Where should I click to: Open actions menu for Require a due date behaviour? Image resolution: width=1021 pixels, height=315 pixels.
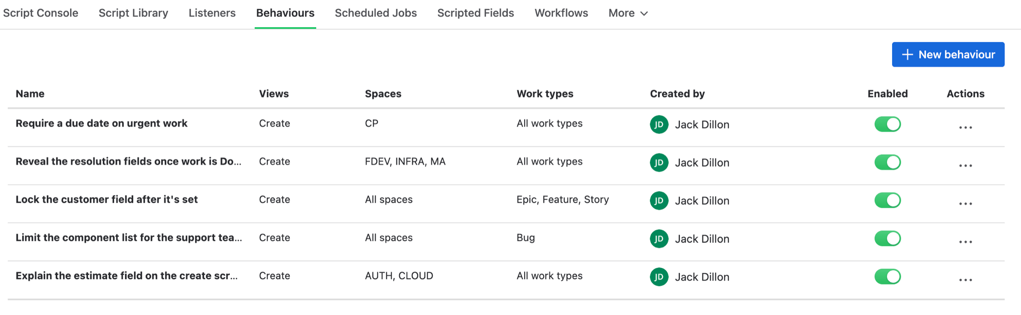click(965, 127)
